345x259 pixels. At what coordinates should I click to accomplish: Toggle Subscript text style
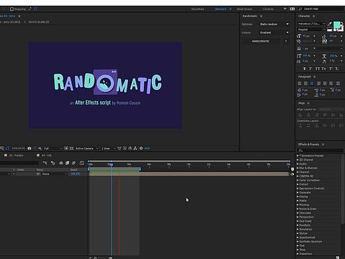(336, 69)
